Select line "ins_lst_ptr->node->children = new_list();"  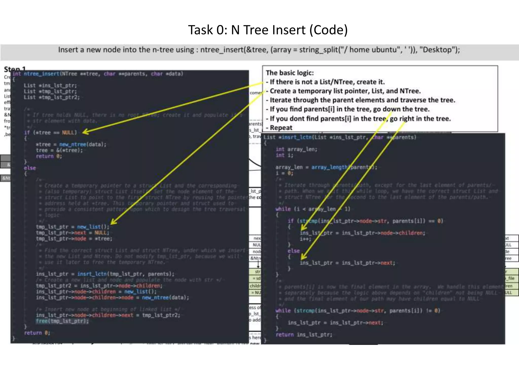click(x=96, y=291)
